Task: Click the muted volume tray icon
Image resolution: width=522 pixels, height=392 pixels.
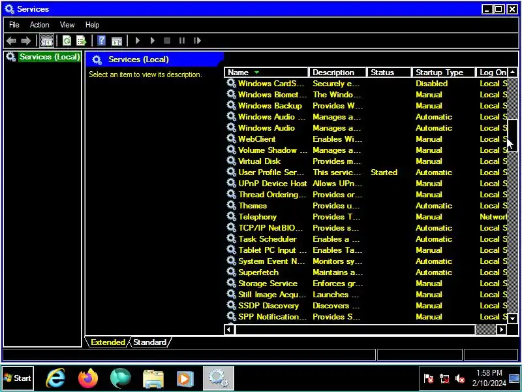Action: (x=460, y=379)
